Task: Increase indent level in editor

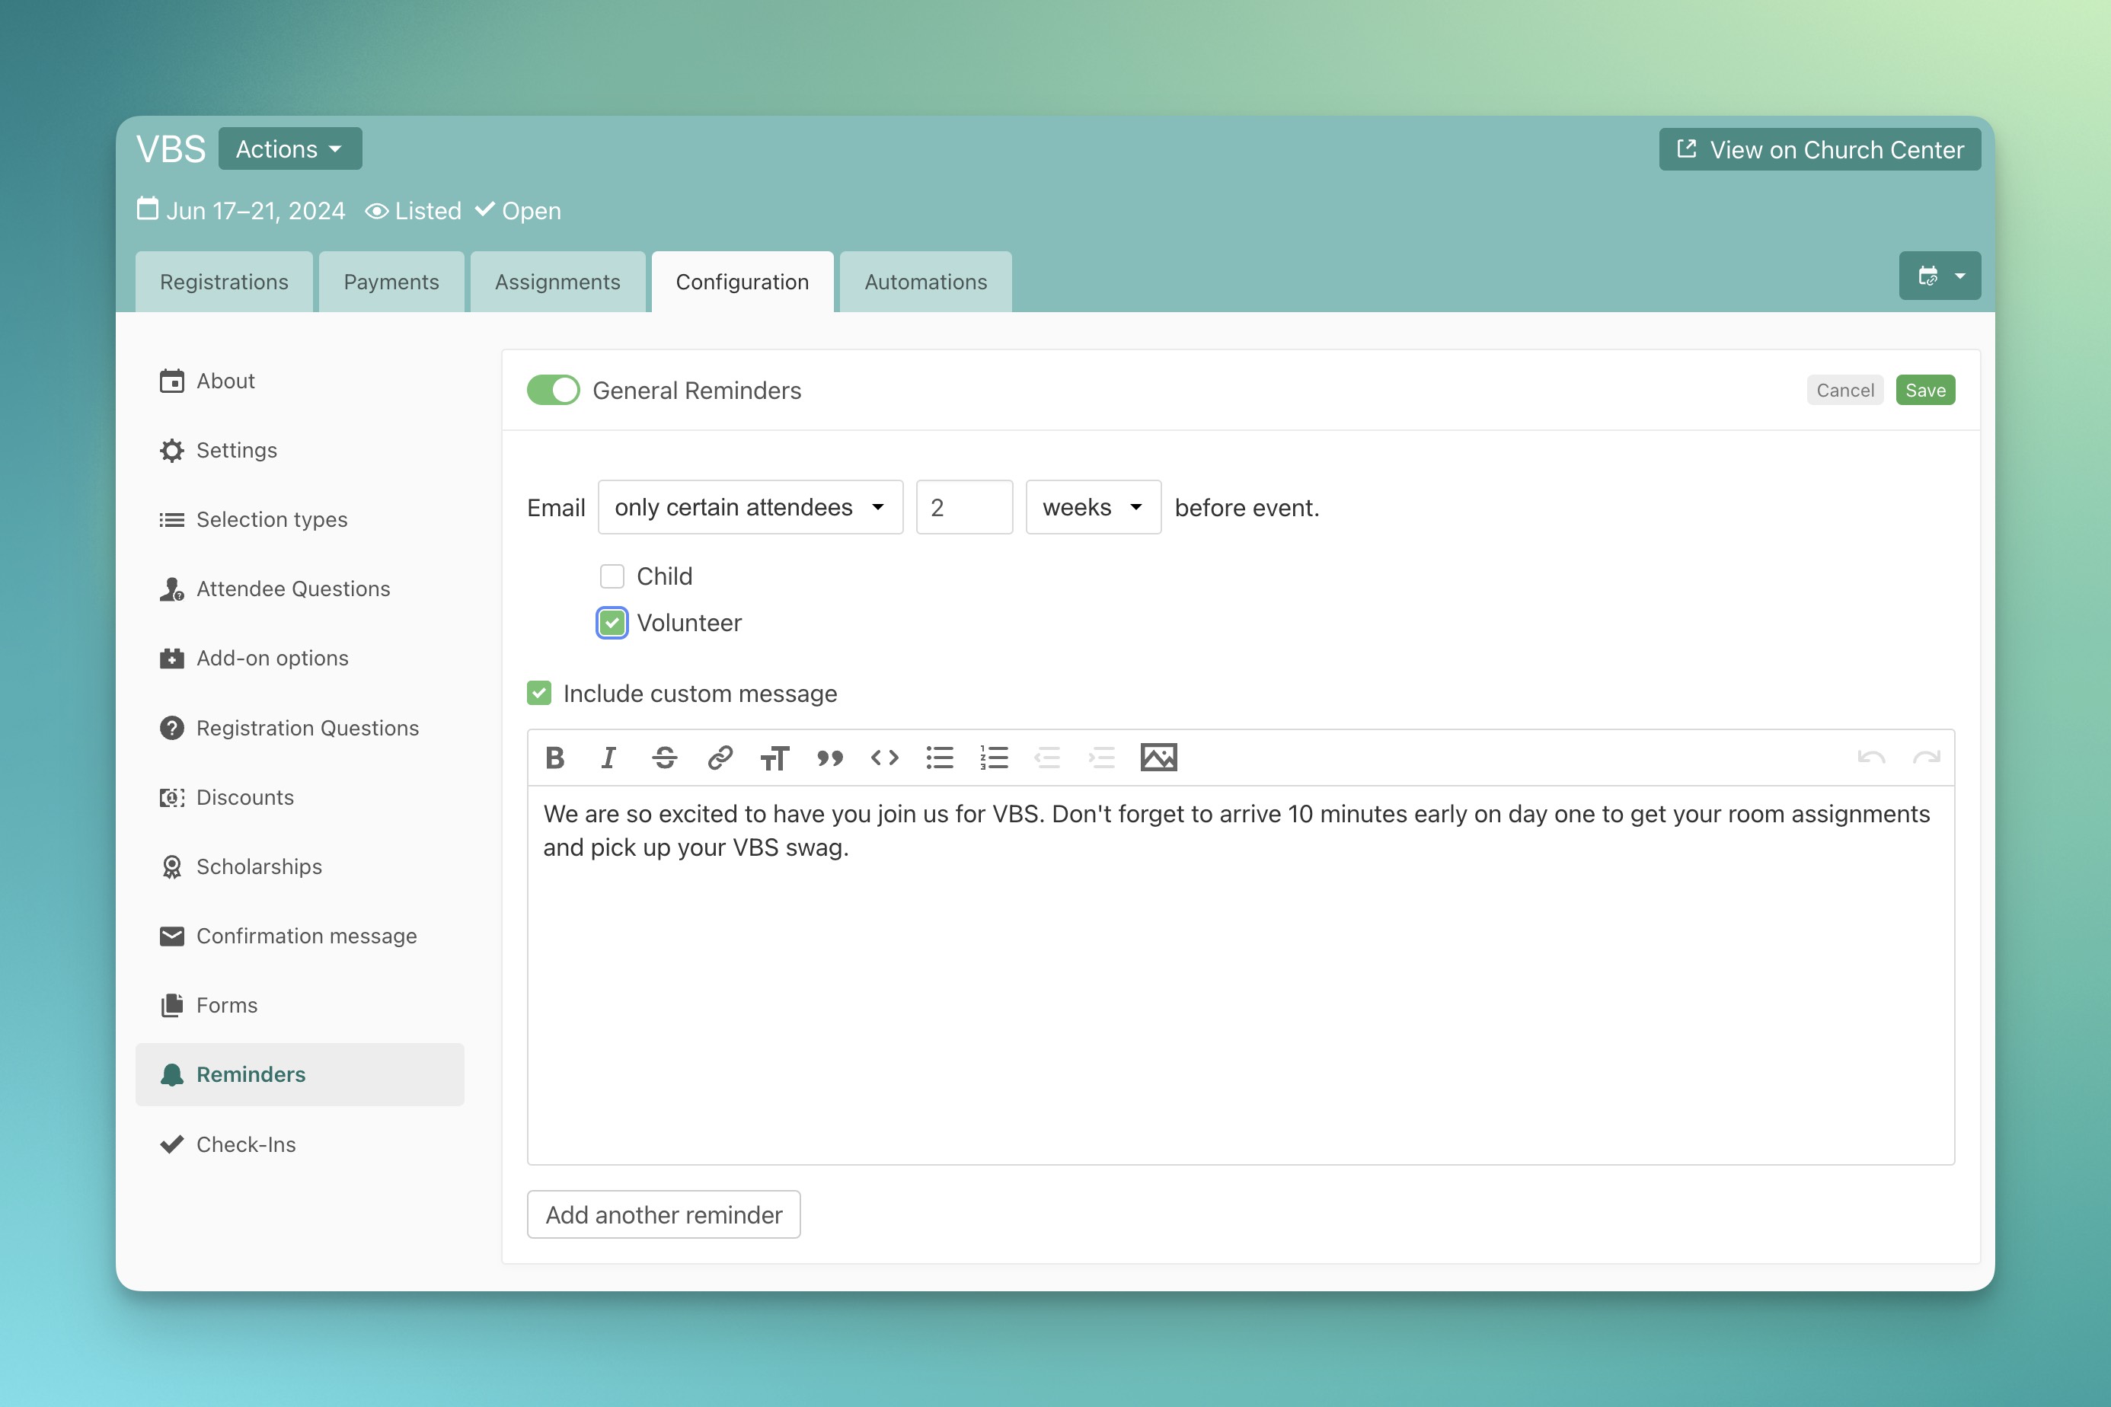Action: (x=1101, y=758)
